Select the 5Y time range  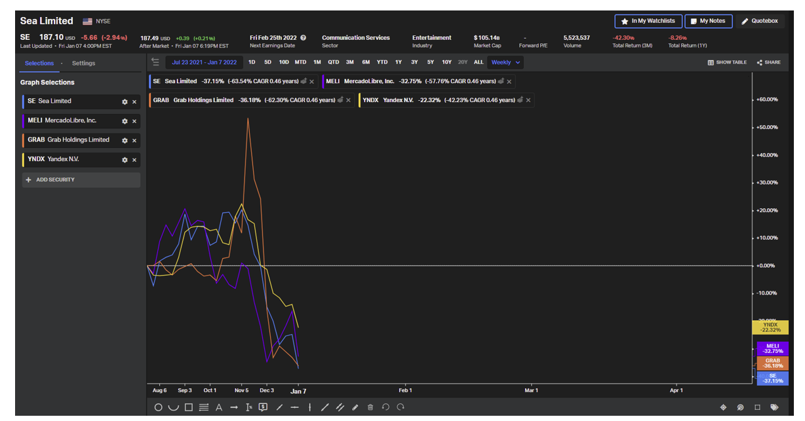pos(430,62)
